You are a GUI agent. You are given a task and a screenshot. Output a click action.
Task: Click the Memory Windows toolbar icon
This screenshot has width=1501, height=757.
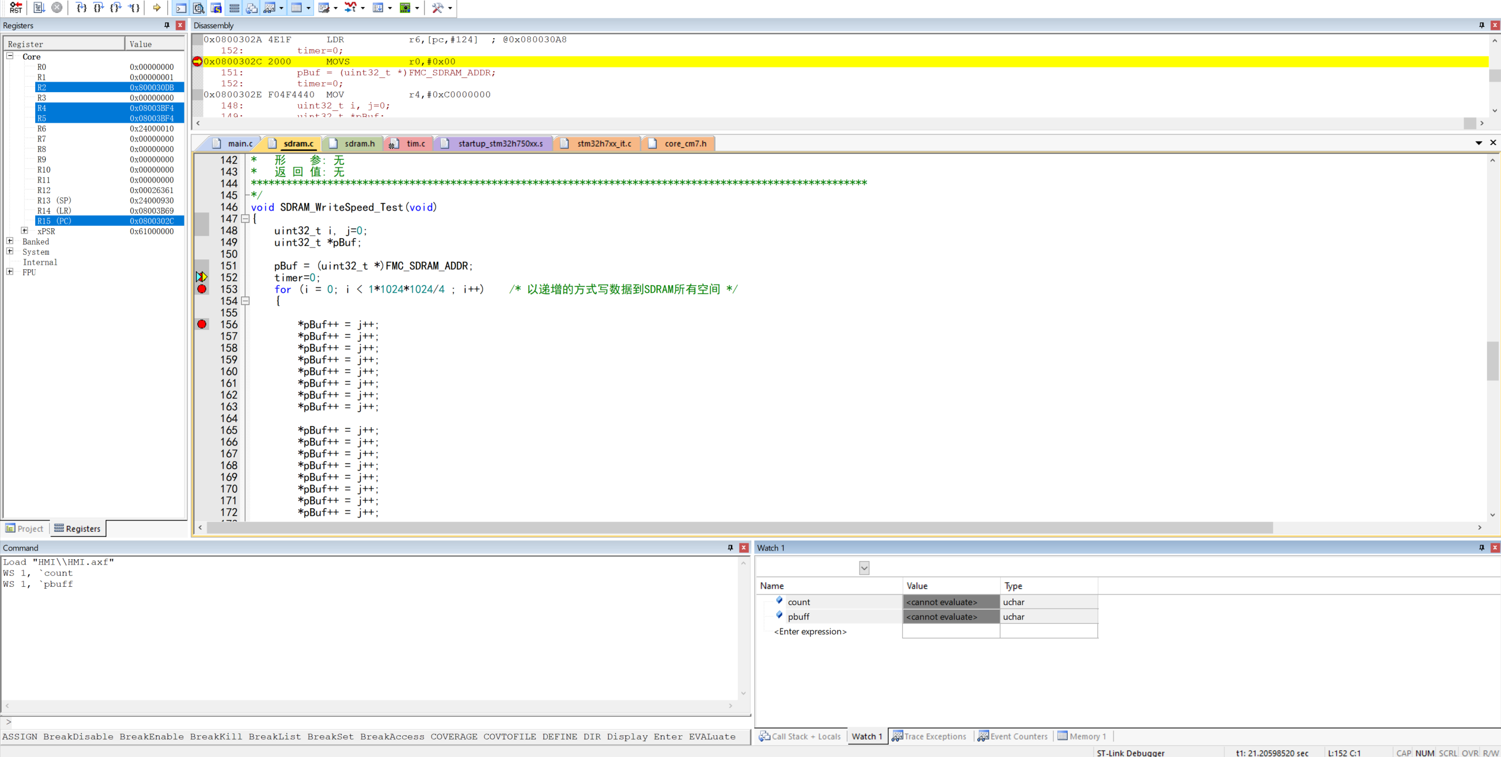(x=296, y=8)
